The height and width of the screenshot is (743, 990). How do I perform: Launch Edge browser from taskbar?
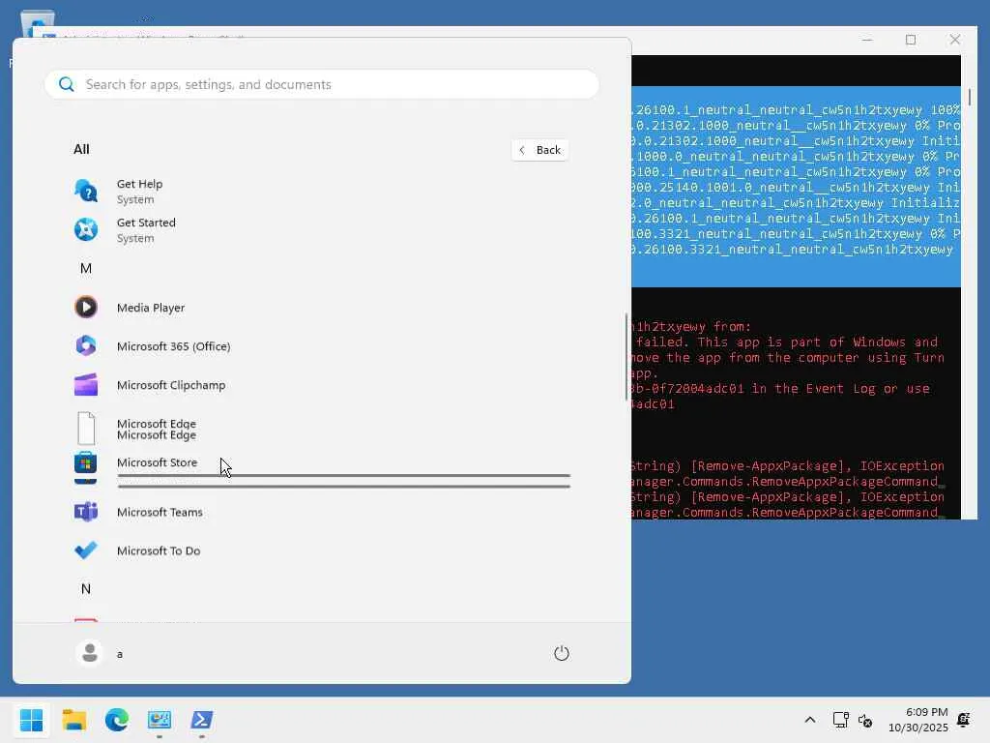tap(117, 720)
